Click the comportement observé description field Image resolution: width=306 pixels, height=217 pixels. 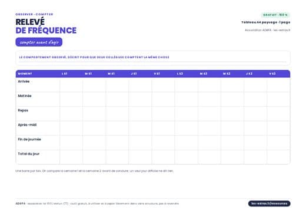pos(153,58)
